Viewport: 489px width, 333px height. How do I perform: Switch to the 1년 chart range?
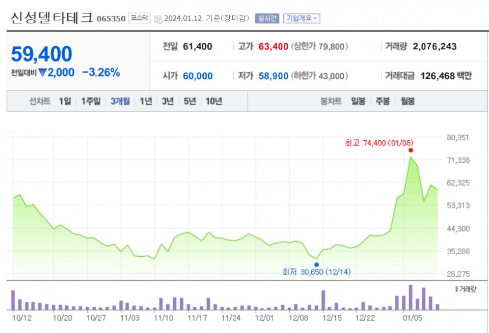coord(146,101)
